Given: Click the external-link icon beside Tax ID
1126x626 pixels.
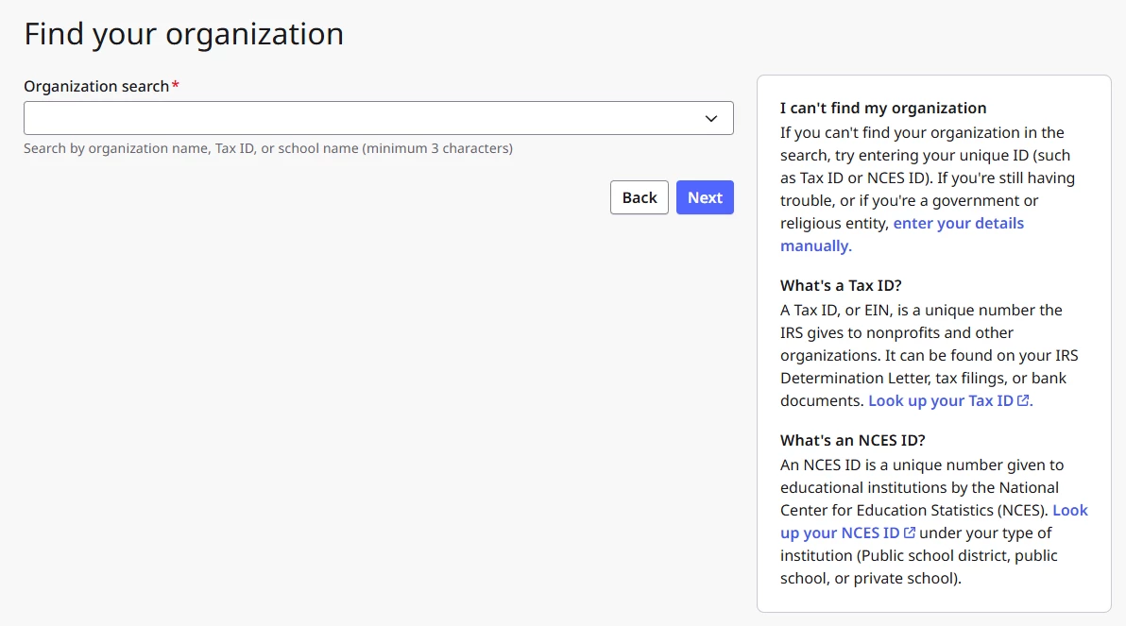Looking at the screenshot, I should [x=1023, y=401].
